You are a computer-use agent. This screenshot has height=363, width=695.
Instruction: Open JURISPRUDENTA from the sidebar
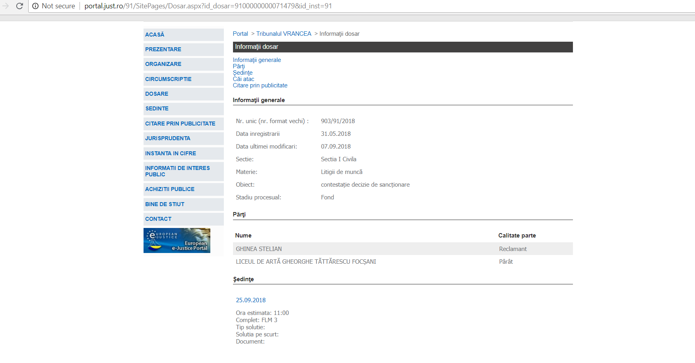(167, 138)
